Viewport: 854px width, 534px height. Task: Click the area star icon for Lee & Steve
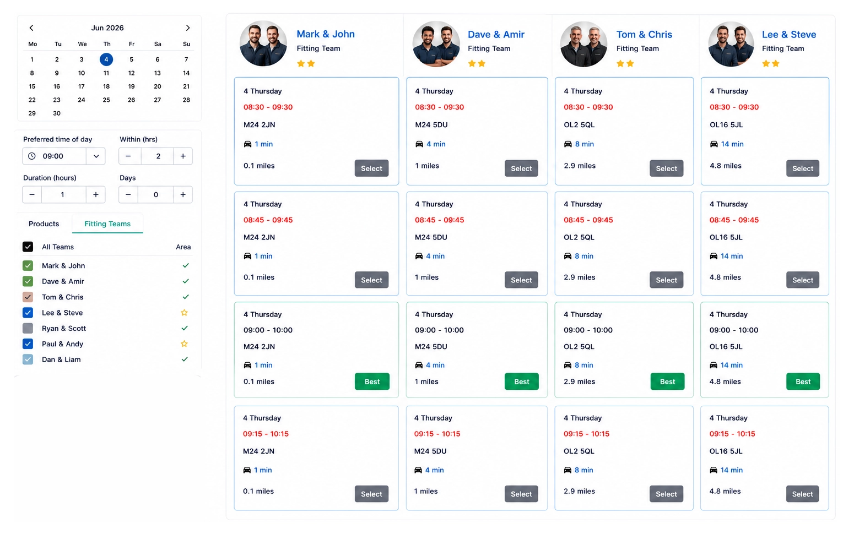[185, 313]
